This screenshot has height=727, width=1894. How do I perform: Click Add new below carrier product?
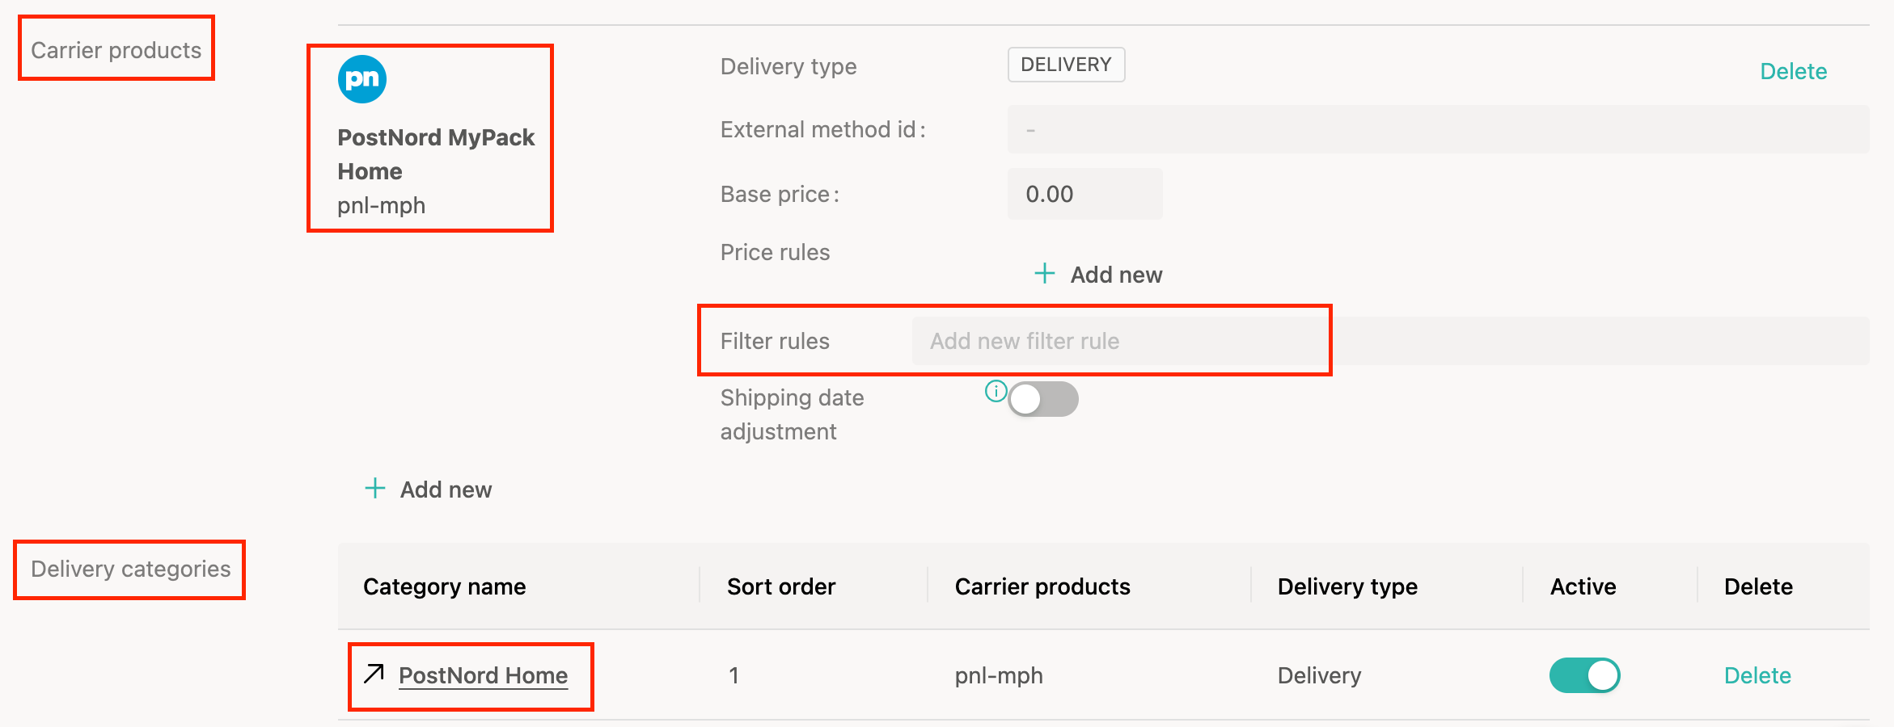pos(446,490)
